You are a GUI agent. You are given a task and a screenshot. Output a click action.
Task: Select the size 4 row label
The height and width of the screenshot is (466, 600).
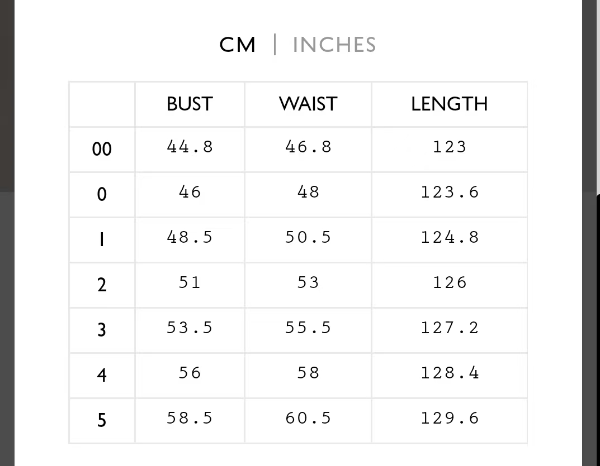pos(102,374)
